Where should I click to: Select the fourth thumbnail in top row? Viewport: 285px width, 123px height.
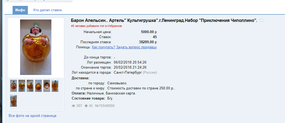pos(38,86)
